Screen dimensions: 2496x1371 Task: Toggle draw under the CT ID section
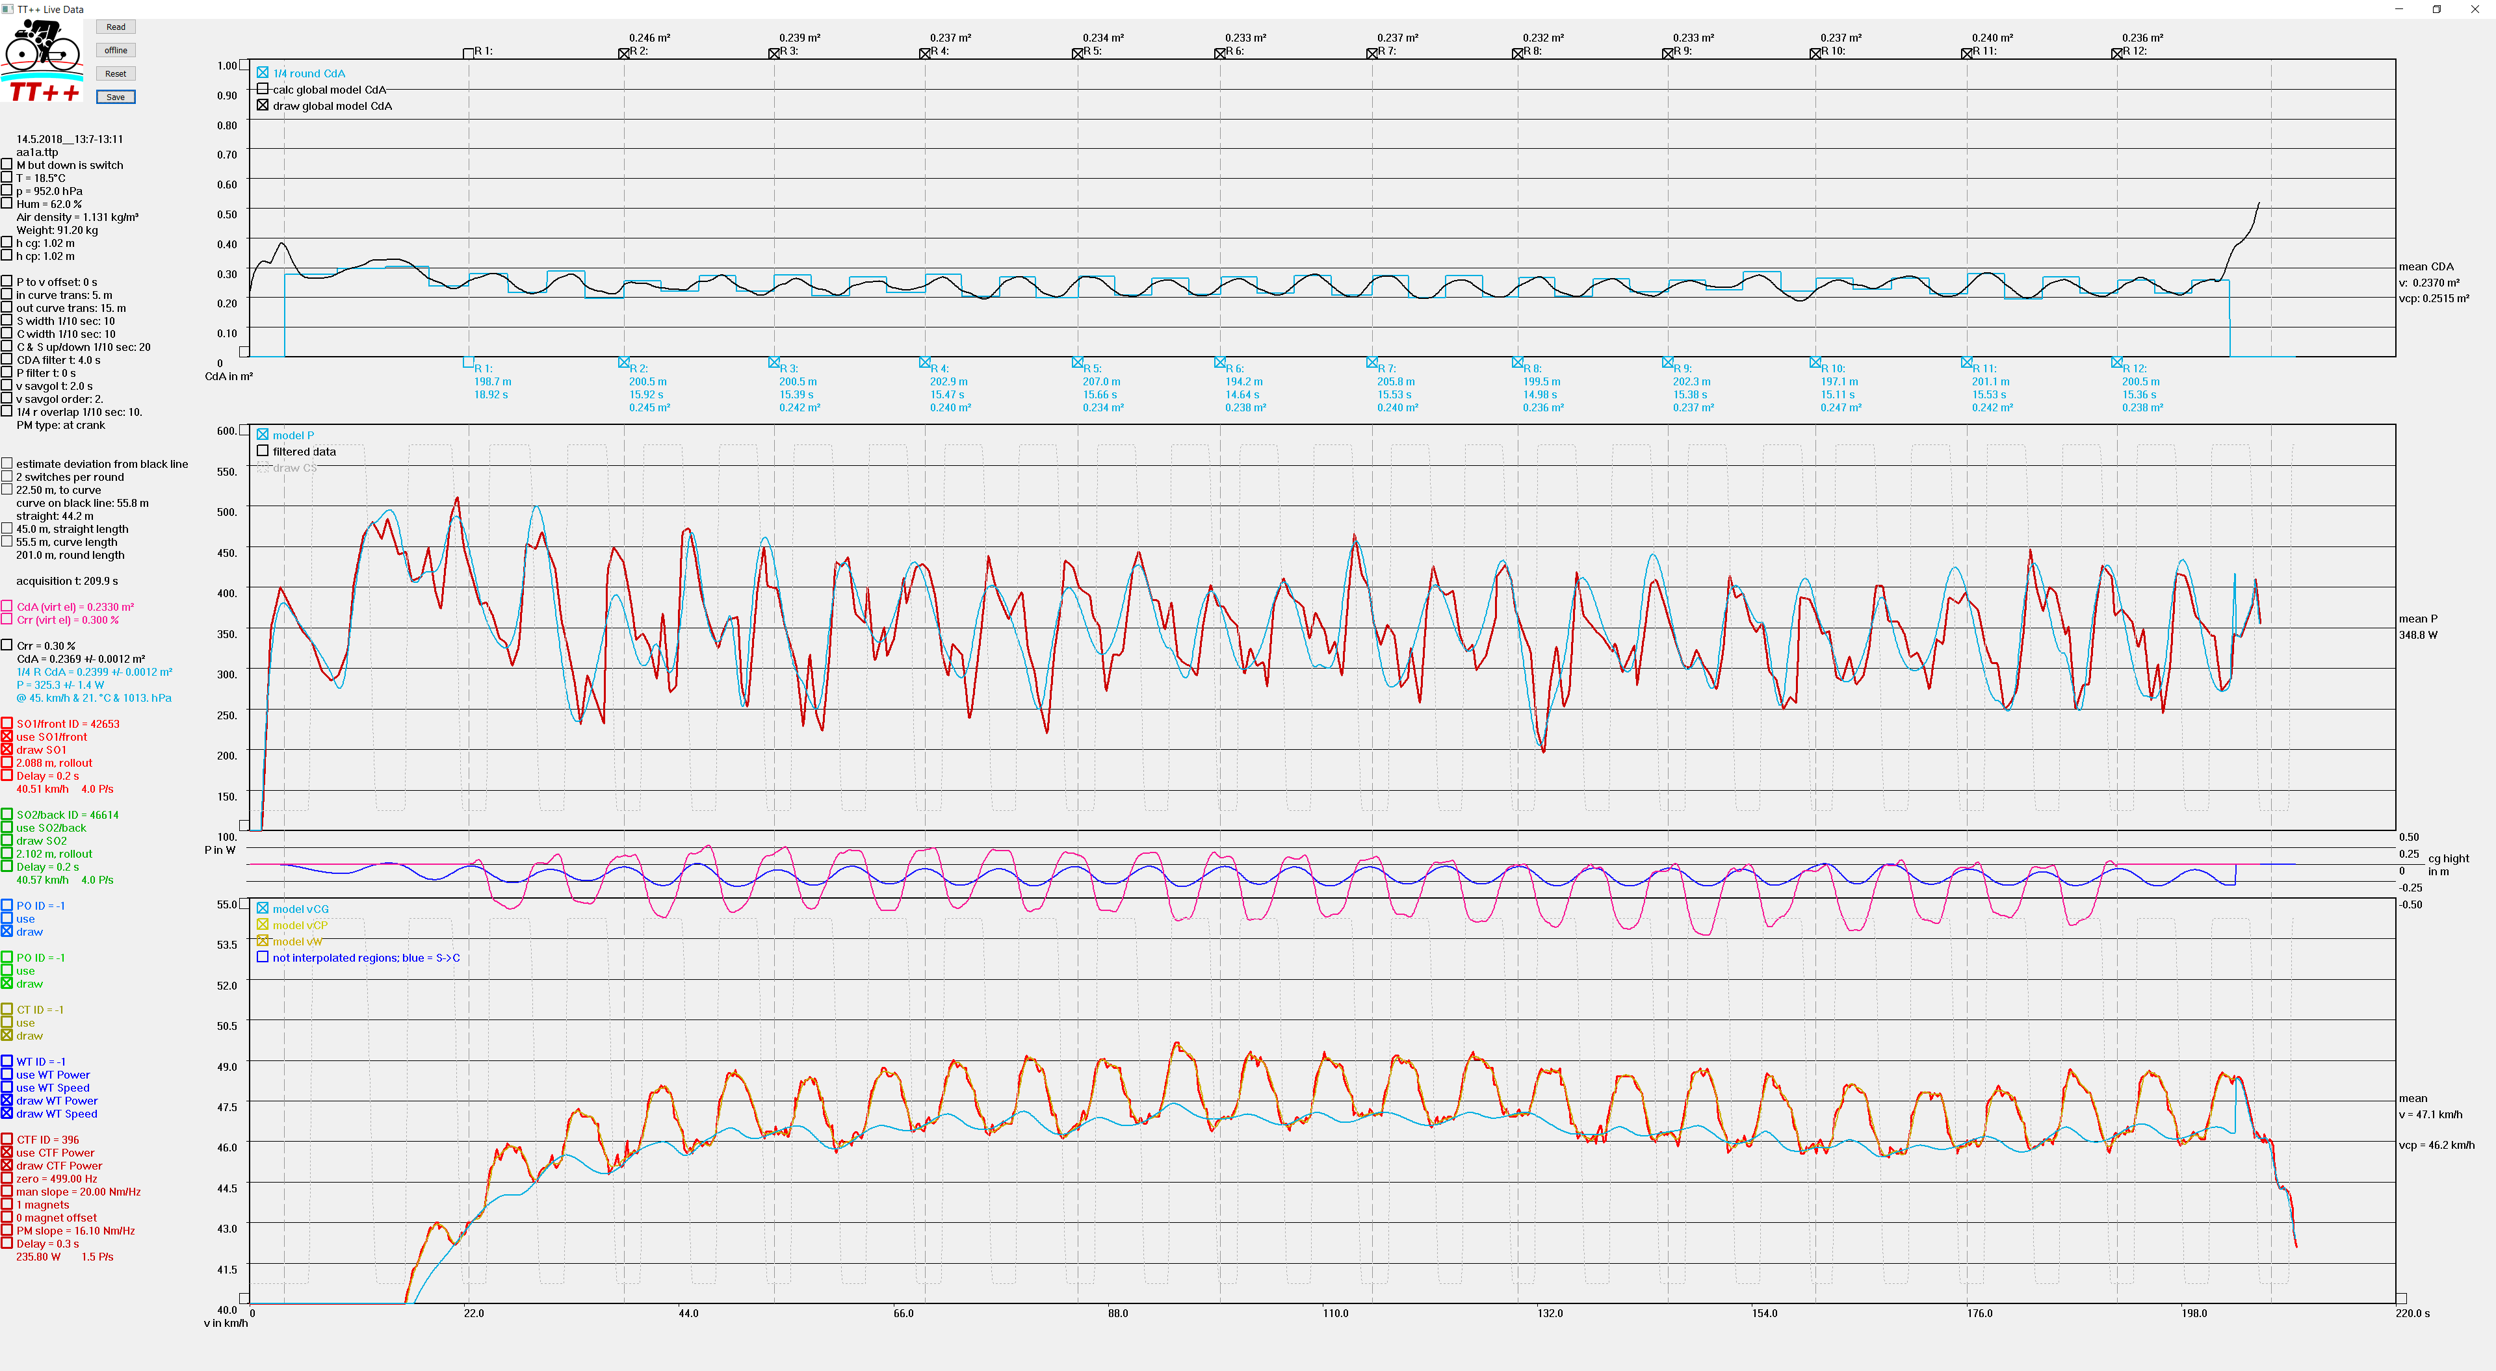(6, 1036)
